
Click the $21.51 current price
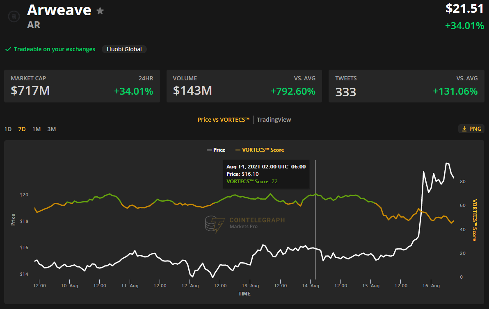click(465, 9)
